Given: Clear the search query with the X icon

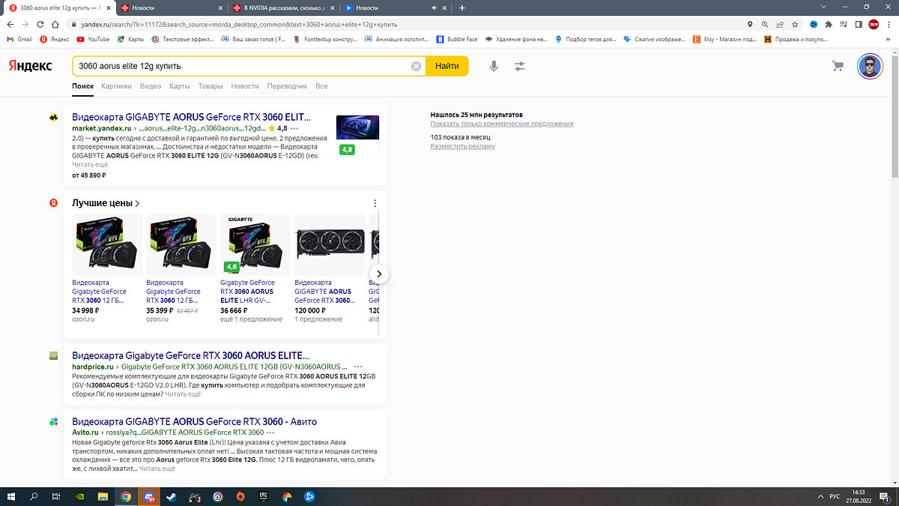Looking at the screenshot, I should pos(417,66).
